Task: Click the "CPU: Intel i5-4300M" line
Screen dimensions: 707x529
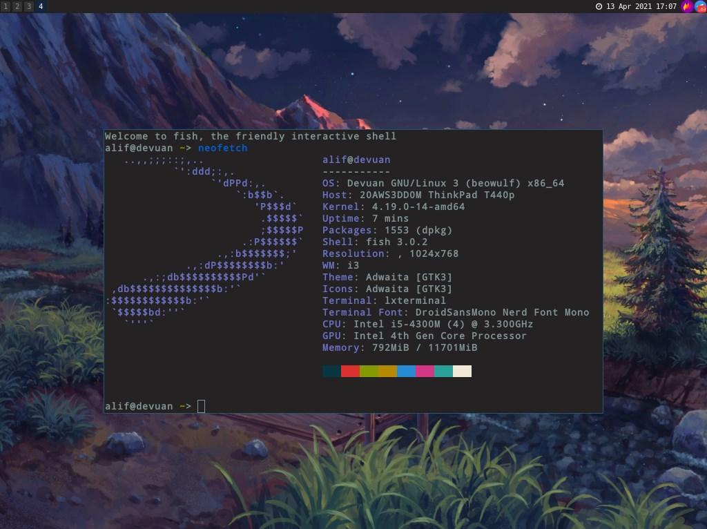Action: click(428, 324)
